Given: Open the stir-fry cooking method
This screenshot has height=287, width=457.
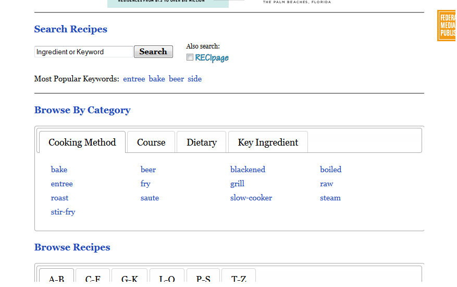Looking at the screenshot, I should point(63,212).
